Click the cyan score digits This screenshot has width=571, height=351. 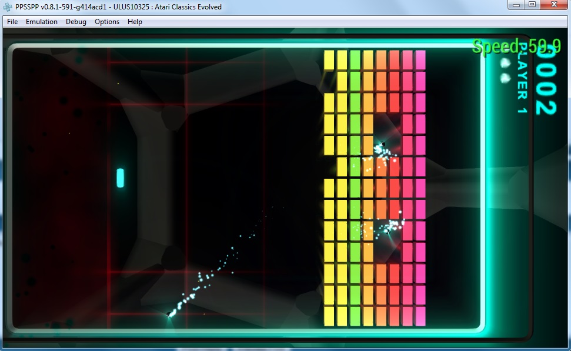(546, 88)
